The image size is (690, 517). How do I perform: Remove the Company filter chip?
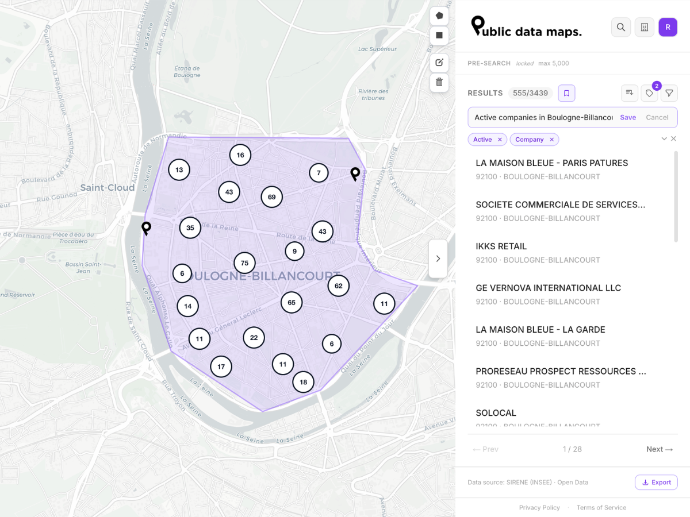[551, 140]
